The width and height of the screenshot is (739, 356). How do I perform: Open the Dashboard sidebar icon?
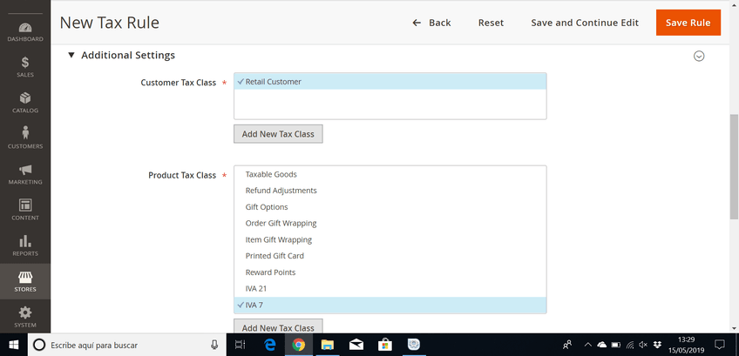25,32
